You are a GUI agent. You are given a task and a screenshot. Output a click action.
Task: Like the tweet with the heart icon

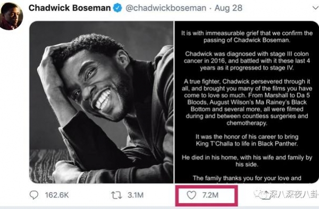(x=191, y=195)
